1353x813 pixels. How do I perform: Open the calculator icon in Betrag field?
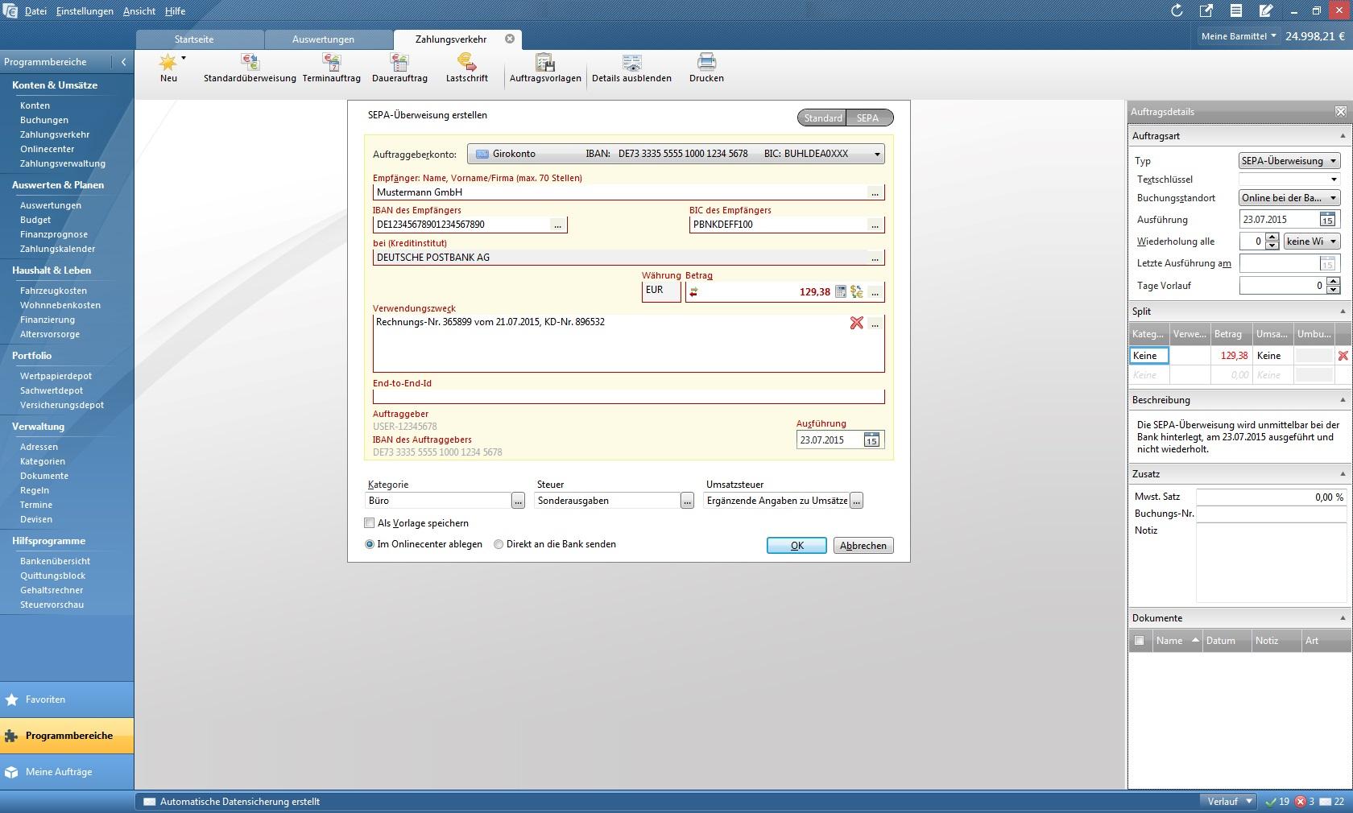(840, 292)
